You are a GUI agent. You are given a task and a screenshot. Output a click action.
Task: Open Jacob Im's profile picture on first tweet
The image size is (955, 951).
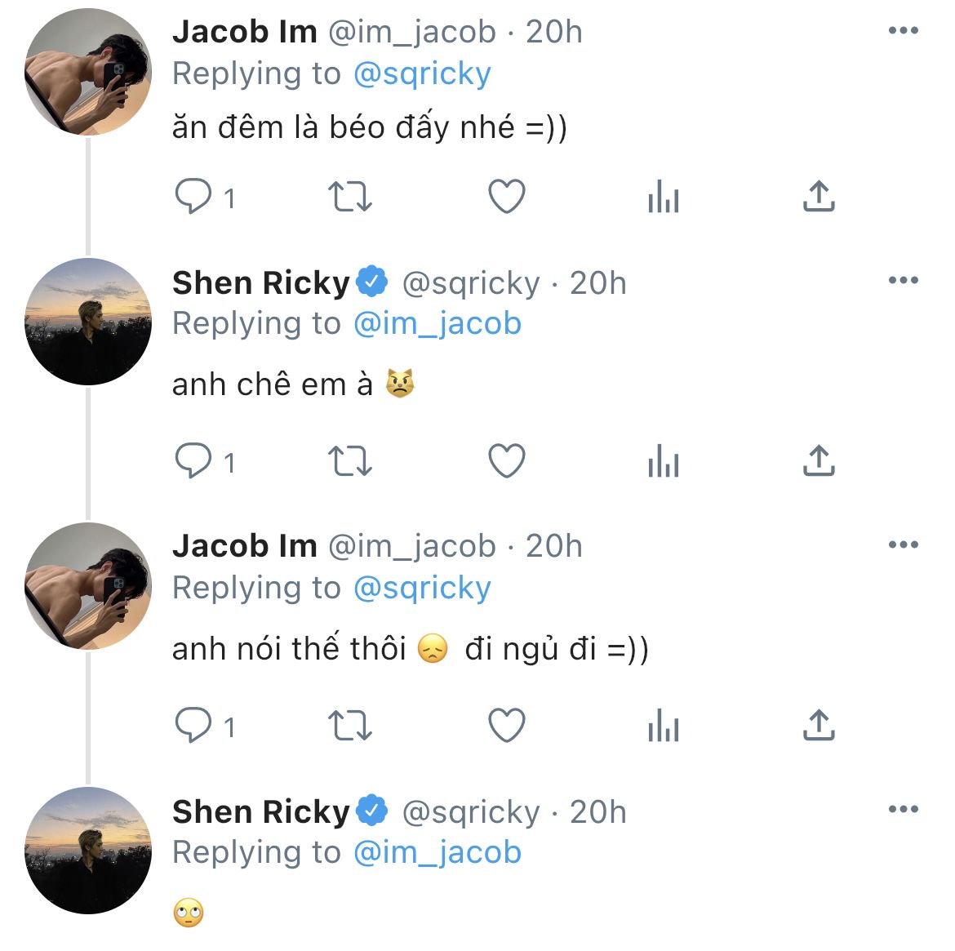(88, 72)
